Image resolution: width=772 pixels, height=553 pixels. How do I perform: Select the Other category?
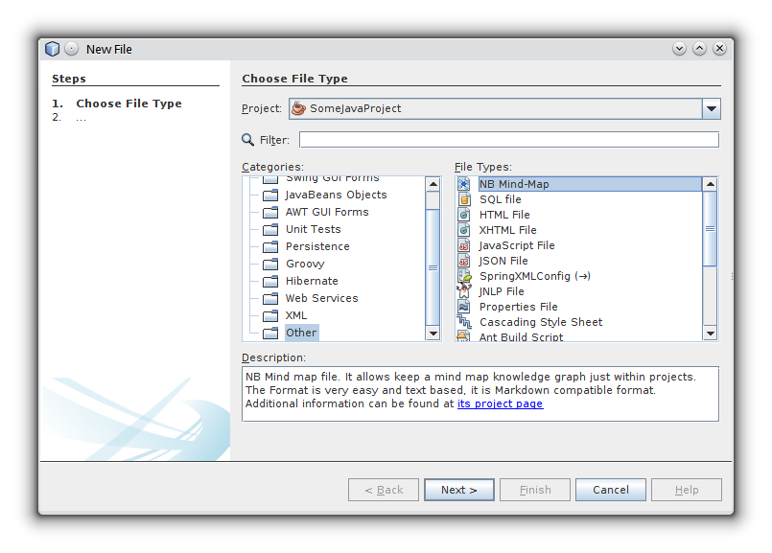point(301,333)
